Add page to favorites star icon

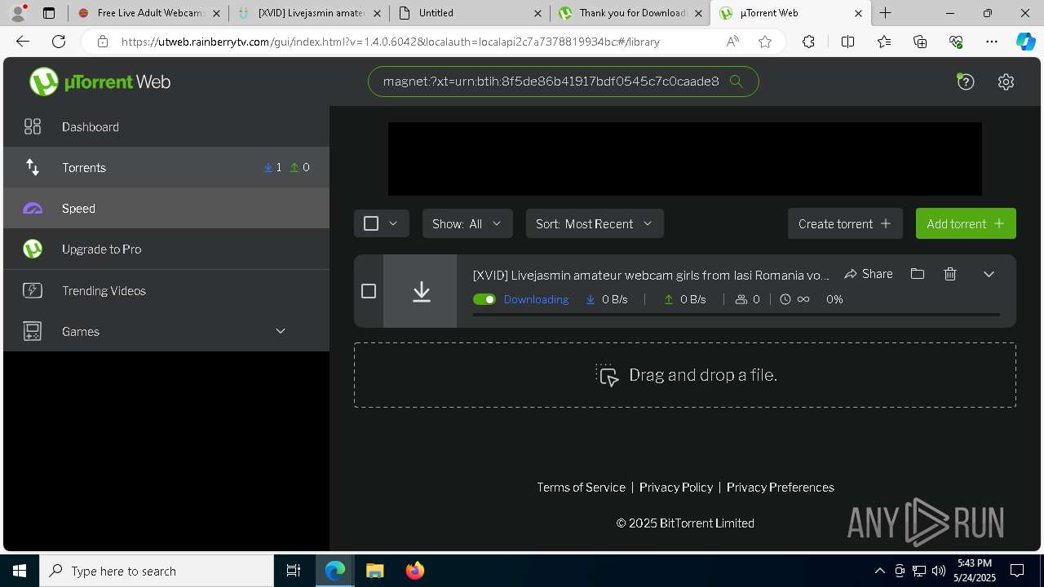click(765, 42)
